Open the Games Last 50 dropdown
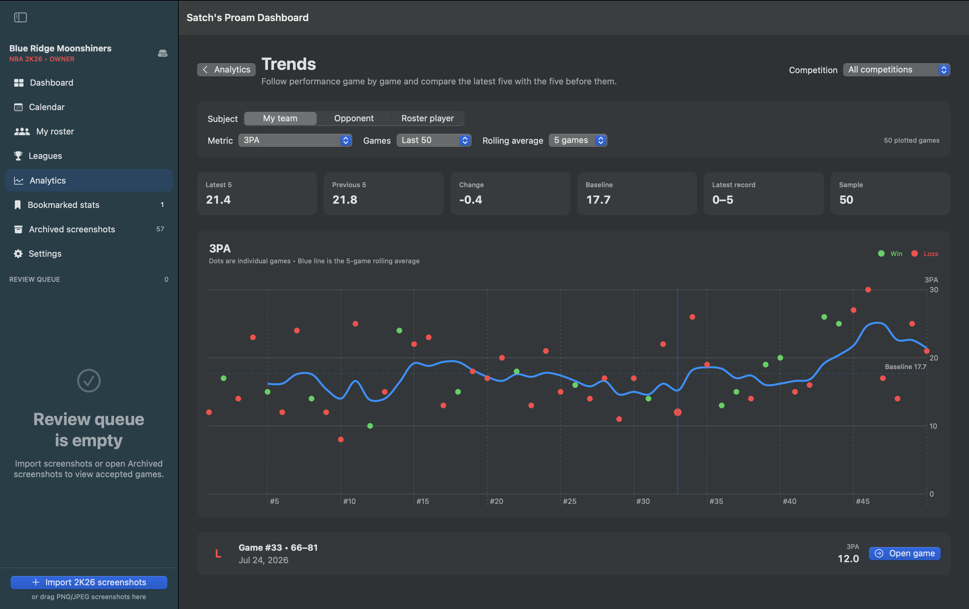The width and height of the screenshot is (969, 609). pyautogui.click(x=434, y=140)
